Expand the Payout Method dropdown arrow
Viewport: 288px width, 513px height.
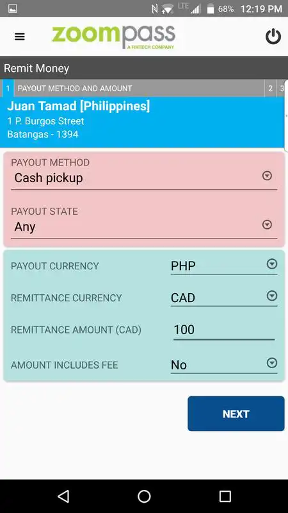[267, 176]
